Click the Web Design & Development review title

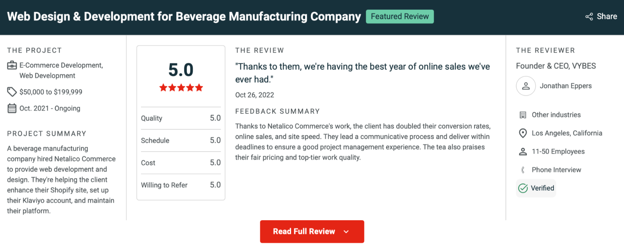pyautogui.click(x=184, y=17)
